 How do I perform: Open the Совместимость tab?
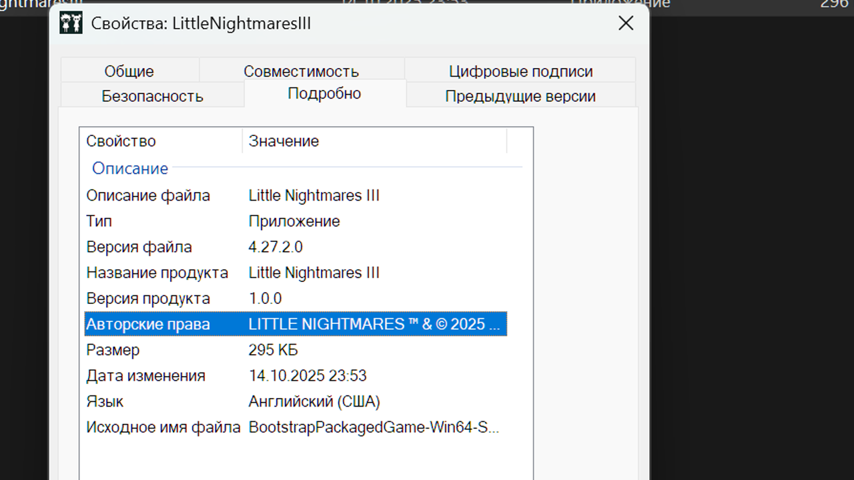click(x=301, y=71)
